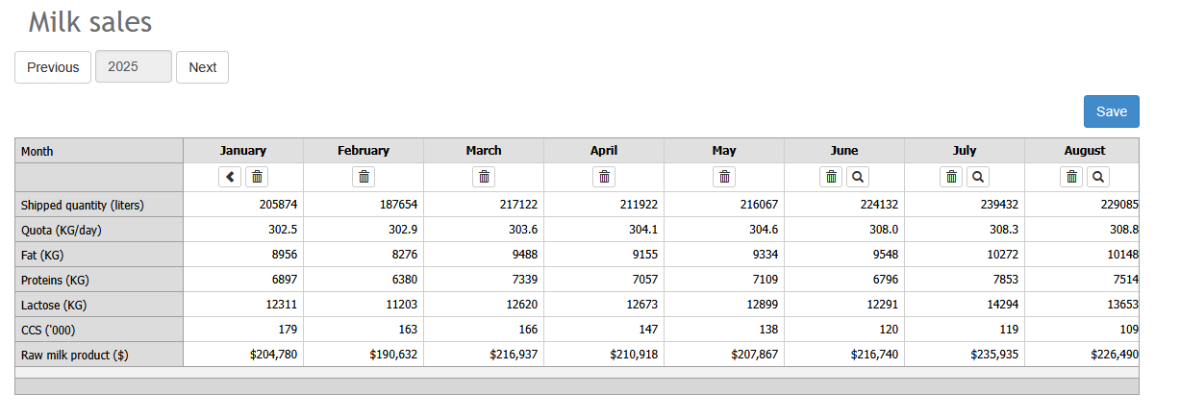The image size is (1180, 418).
Task: Go to the Previous year
Action: [53, 67]
